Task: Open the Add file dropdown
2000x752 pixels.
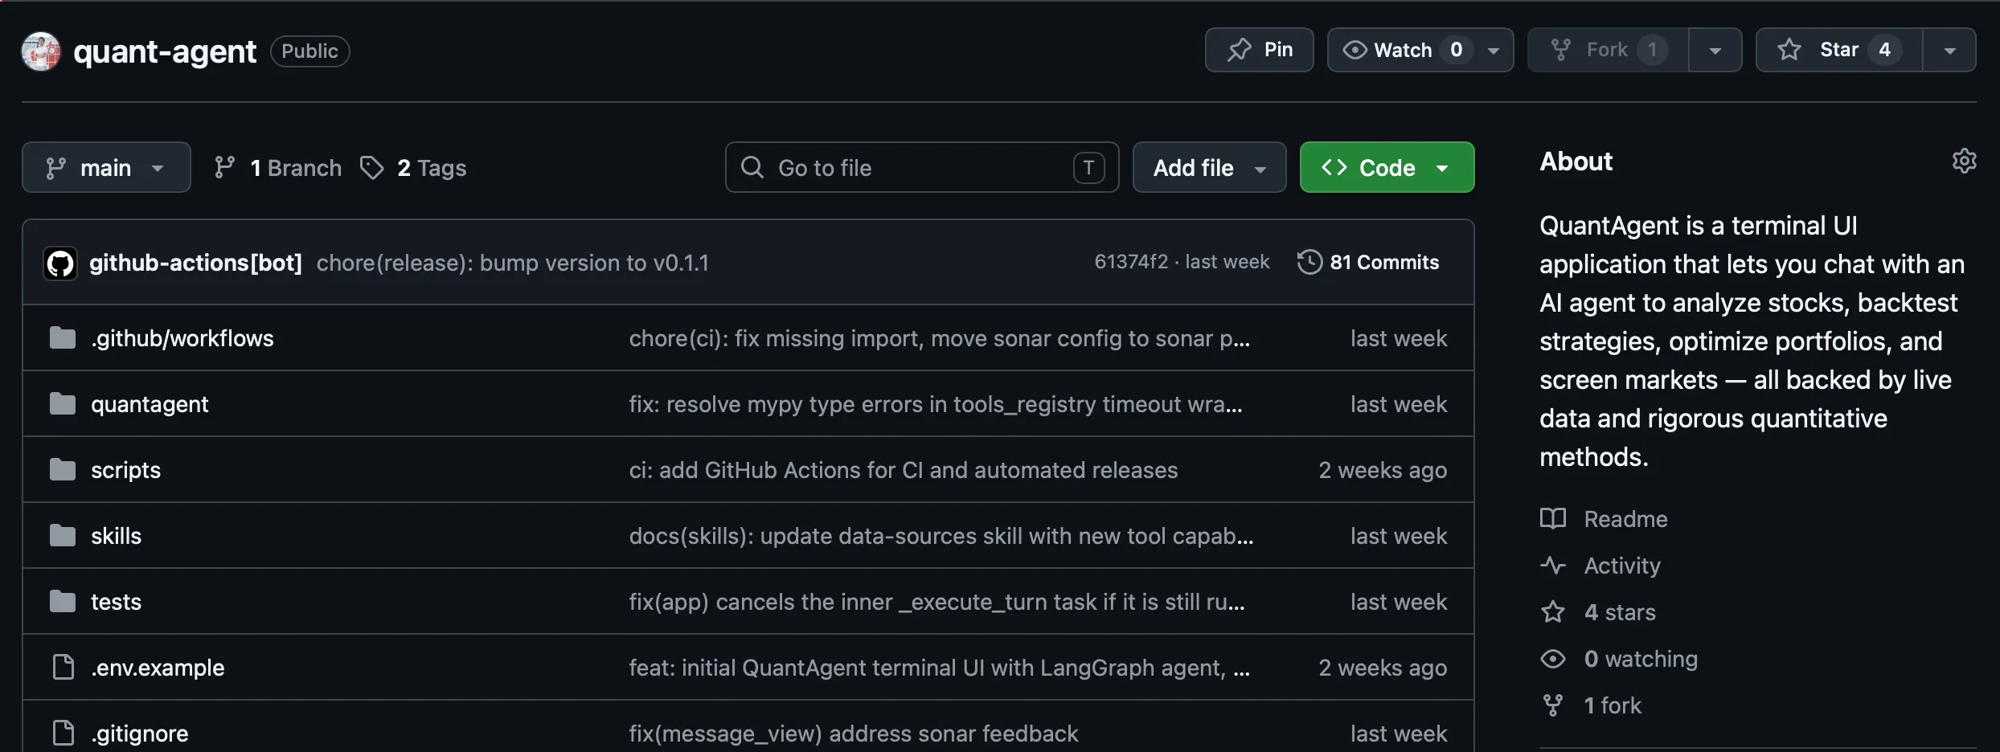Action: point(1209,167)
